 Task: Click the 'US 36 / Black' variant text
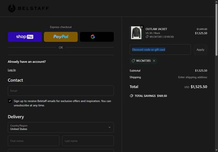153,33
